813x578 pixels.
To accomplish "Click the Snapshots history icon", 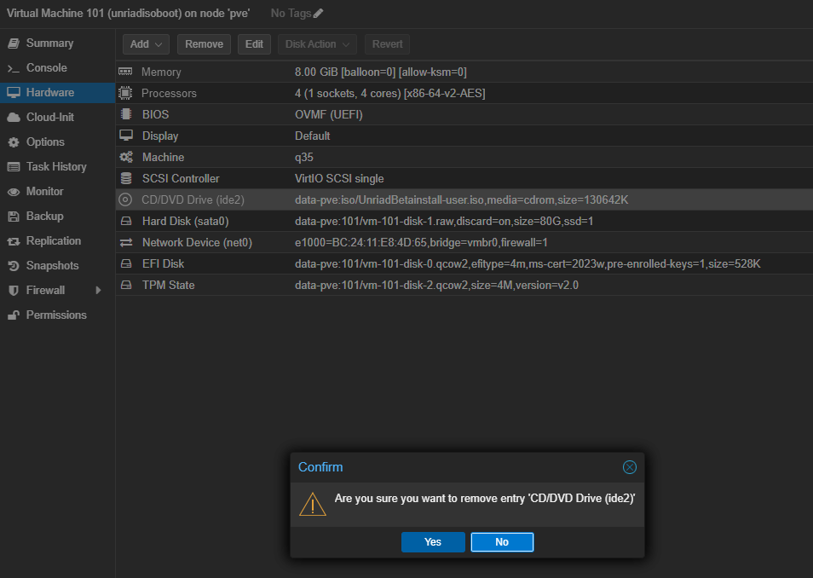I will pyautogui.click(x=14, y=266).
